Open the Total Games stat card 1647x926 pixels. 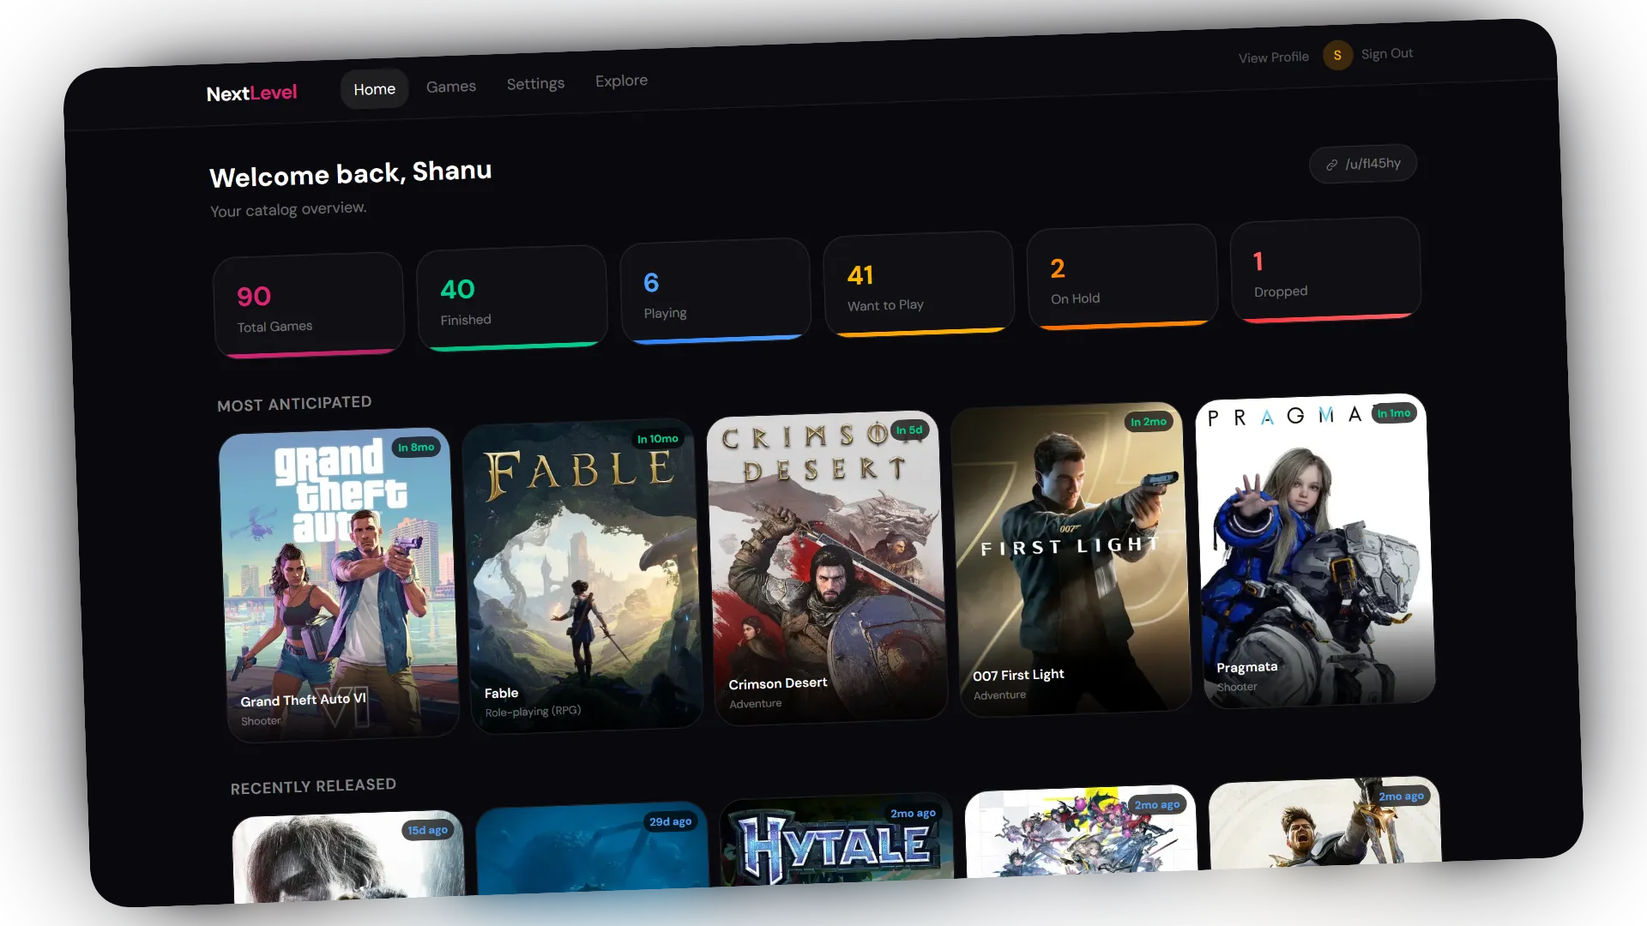point(308,305)
